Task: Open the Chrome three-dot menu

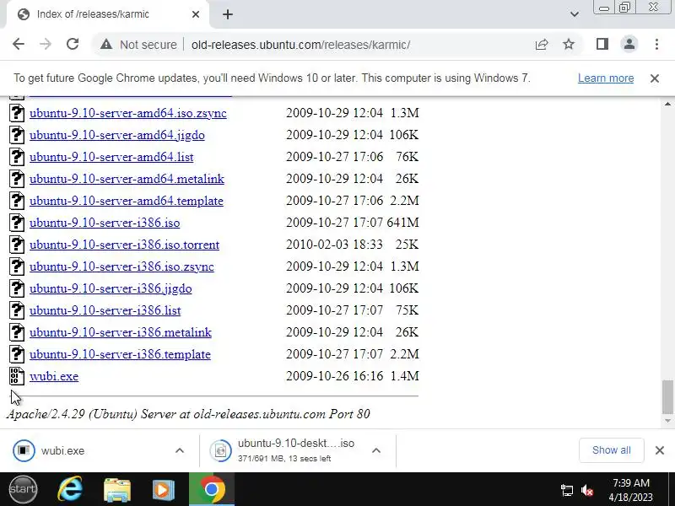Action: click(x=656, y=44)
